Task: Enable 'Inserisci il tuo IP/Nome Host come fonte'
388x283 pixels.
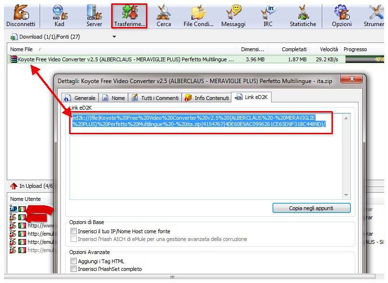Action: [x=74, y=231]
